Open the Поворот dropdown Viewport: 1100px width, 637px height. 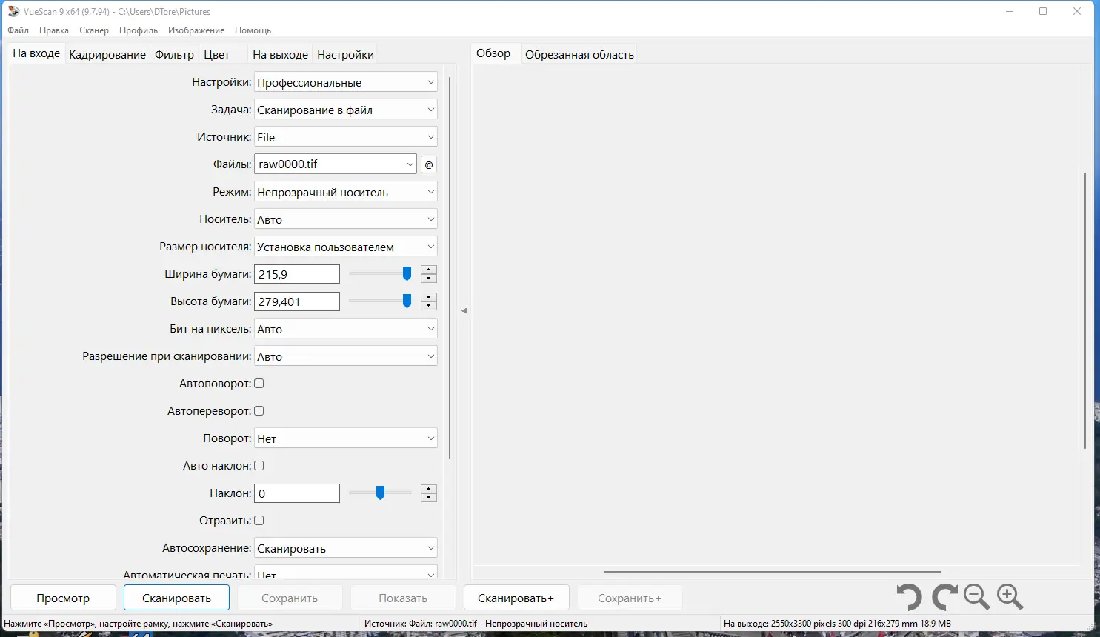tap(346, 438)
